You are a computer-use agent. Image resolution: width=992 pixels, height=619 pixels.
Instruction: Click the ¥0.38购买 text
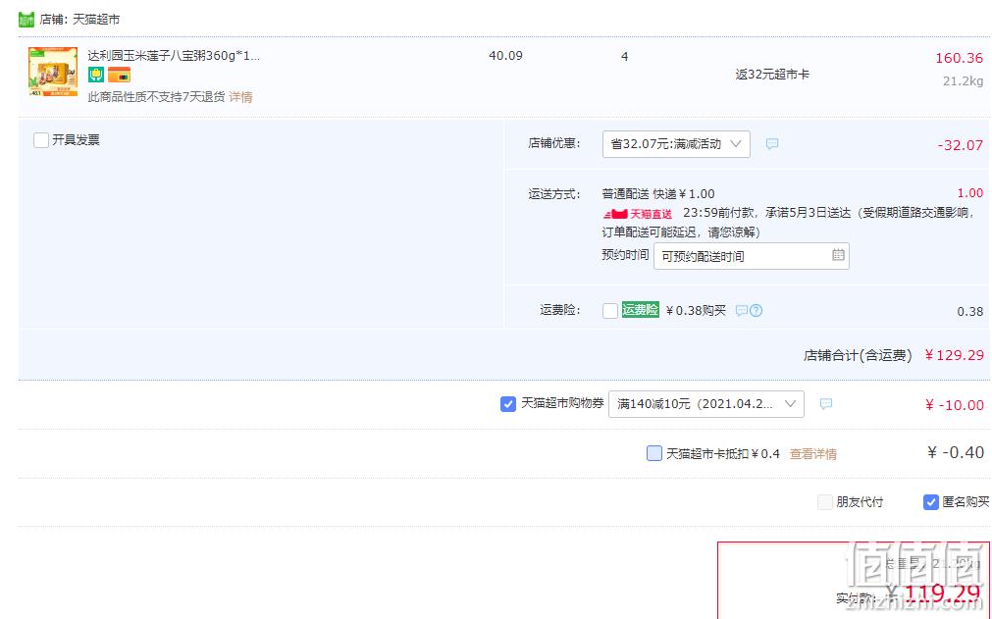[696, 310]
